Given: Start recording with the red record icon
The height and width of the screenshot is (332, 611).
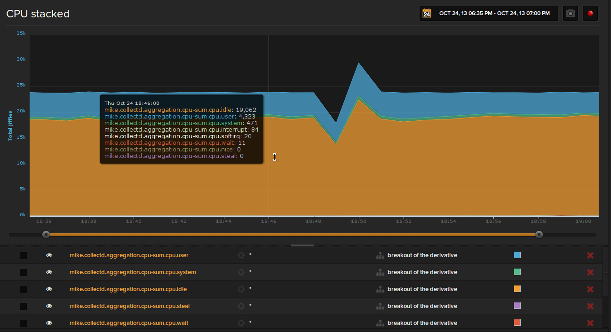Looking at the screenshot, I should pyautogui.click(x=590, y=13).
